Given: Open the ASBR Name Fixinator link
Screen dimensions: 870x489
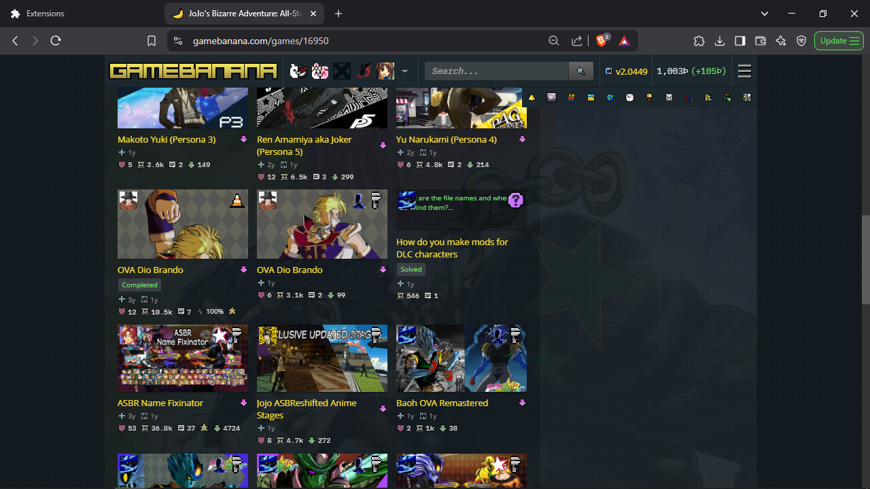Looking at the screenshot, I should 160,403.
